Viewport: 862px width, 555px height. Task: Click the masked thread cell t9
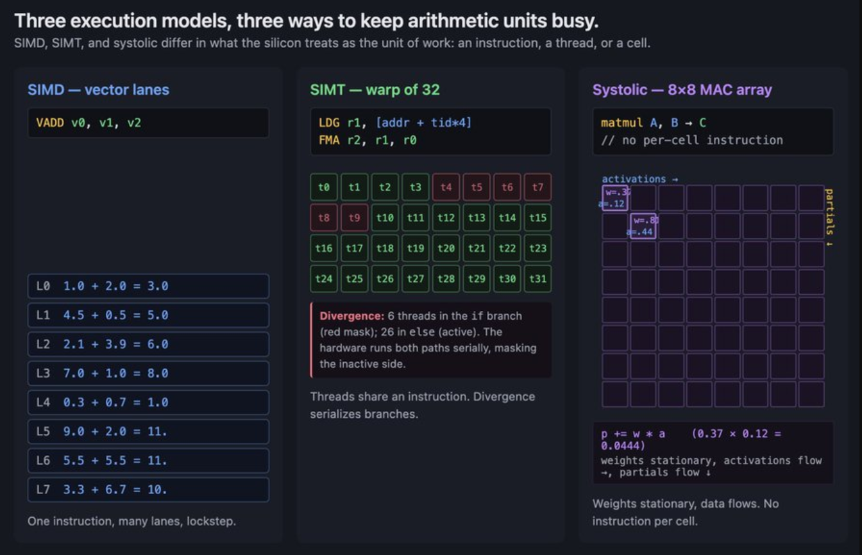point(354,218)
